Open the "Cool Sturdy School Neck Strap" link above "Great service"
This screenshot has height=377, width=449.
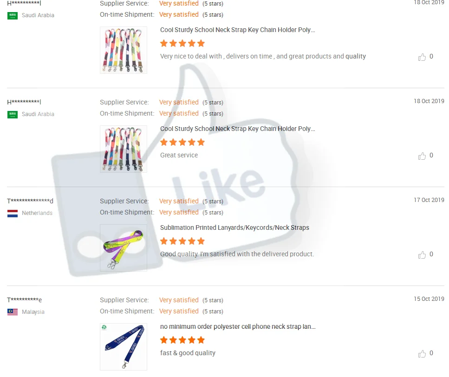pyautogui.click(x=237, y=129)
